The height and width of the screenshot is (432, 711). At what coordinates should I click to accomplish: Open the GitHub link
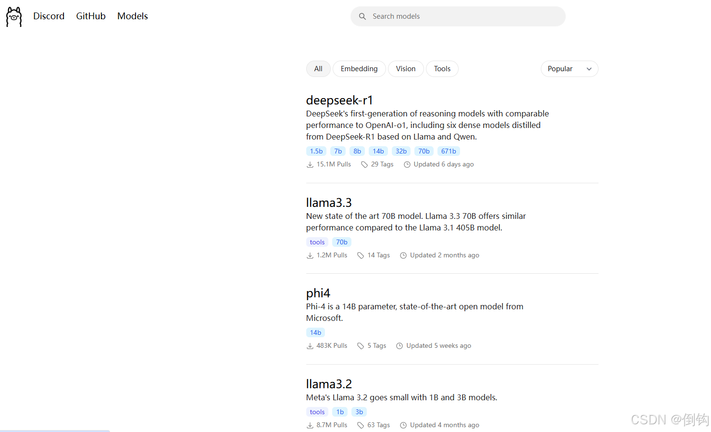point(91,16)
